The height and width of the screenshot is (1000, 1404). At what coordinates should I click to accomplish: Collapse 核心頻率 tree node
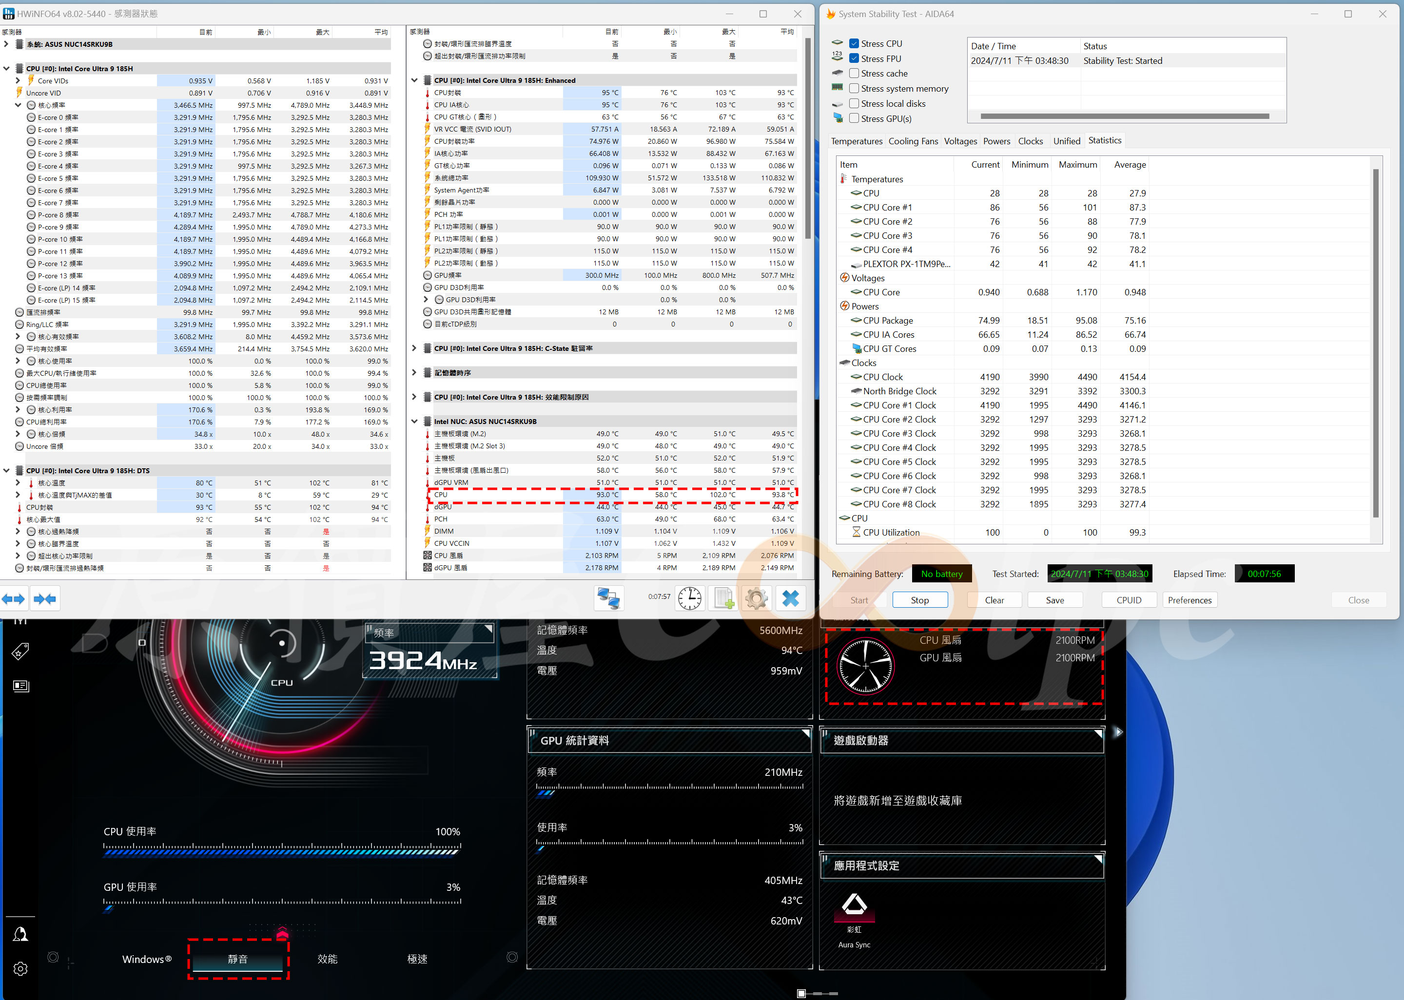[17, 105]
